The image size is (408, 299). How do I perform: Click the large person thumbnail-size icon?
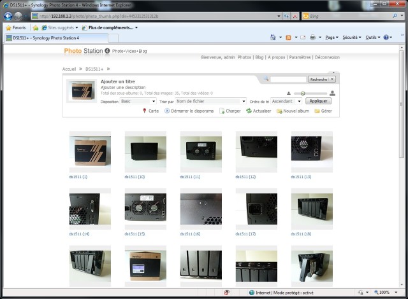pyautogui.click(x=332, y=93)
